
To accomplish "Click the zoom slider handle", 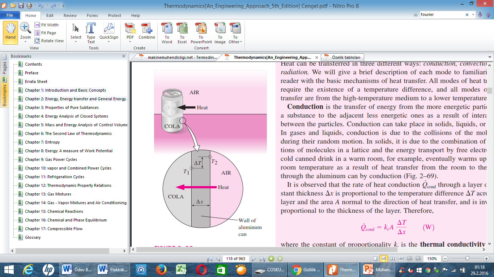I will (467, 258).
